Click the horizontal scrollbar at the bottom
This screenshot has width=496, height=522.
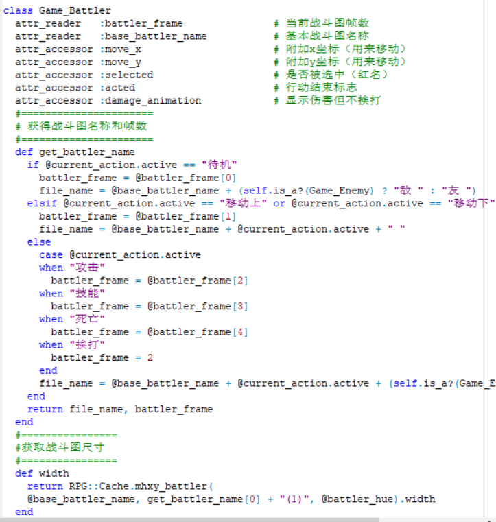(189, 520)
